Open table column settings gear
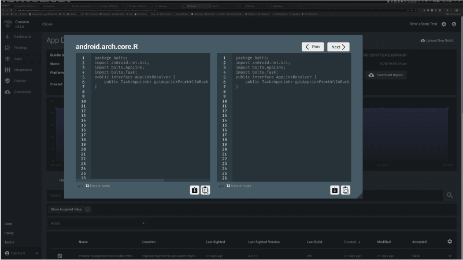This screenshot has width=463, height=260. click(x=450, y=242)
